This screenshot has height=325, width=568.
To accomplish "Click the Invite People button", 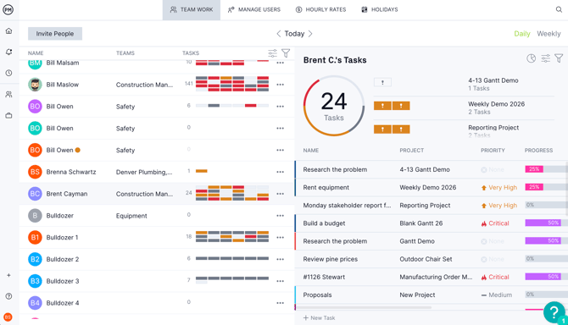I will 55,34.
